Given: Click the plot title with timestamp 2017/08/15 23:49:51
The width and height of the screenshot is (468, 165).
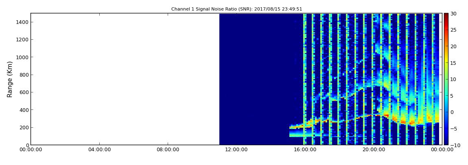Looking at the screenshot, I should (237, 9).
